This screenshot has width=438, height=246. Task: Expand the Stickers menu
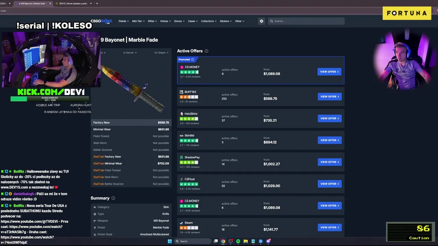pyautogui.click(x=226, y=21)
